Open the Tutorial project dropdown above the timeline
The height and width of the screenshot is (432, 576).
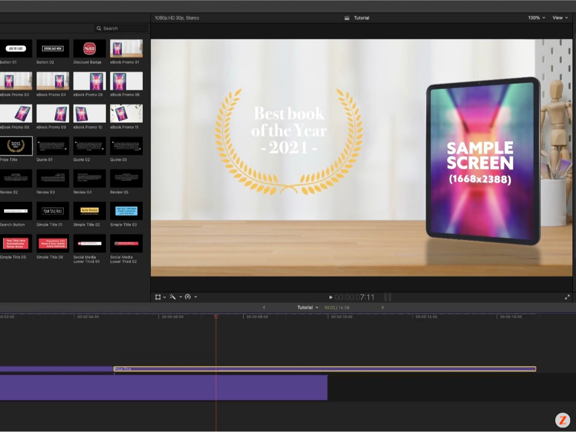click(x=308, y=307)
